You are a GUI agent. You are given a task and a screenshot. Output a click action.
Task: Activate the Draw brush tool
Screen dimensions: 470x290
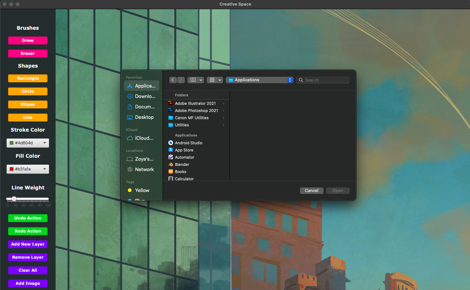point(28,40)
